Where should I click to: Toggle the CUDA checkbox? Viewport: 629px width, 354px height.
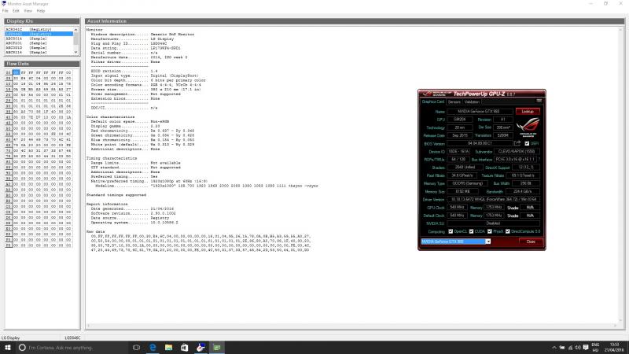(x=472, y=230)
